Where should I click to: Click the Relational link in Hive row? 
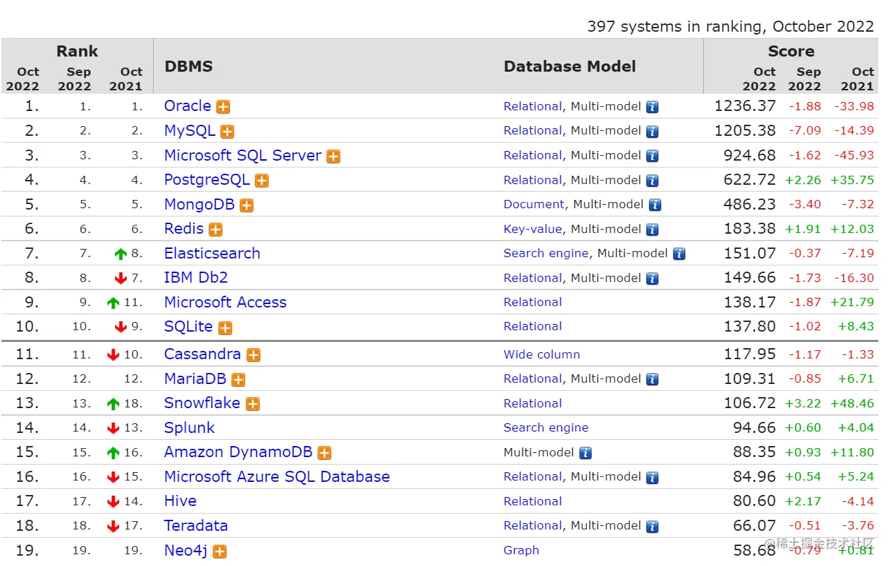click(x=532, y=501)
